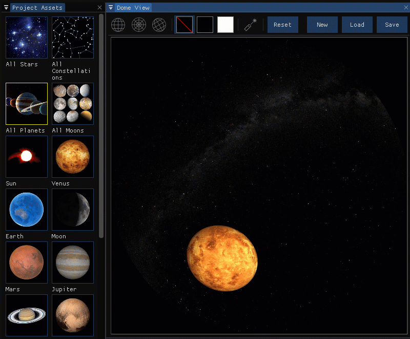The height and width of the screenshot is (339, 410).
Task: Switch to the Project Assets tab
Action: pyautogui.click(x=37, y=8)
